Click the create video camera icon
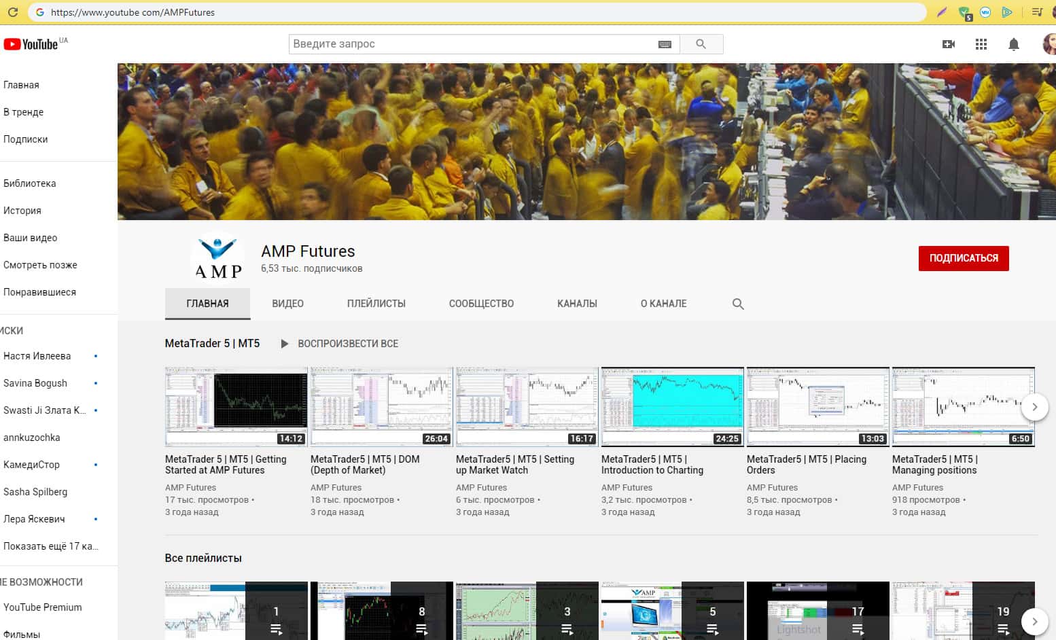Screen dimensions: 1056x640 (949, 44)
